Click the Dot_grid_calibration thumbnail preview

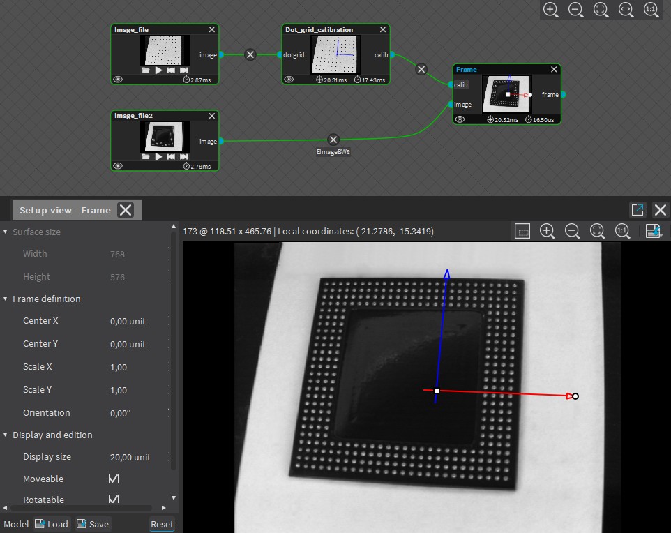coord(336,55)
